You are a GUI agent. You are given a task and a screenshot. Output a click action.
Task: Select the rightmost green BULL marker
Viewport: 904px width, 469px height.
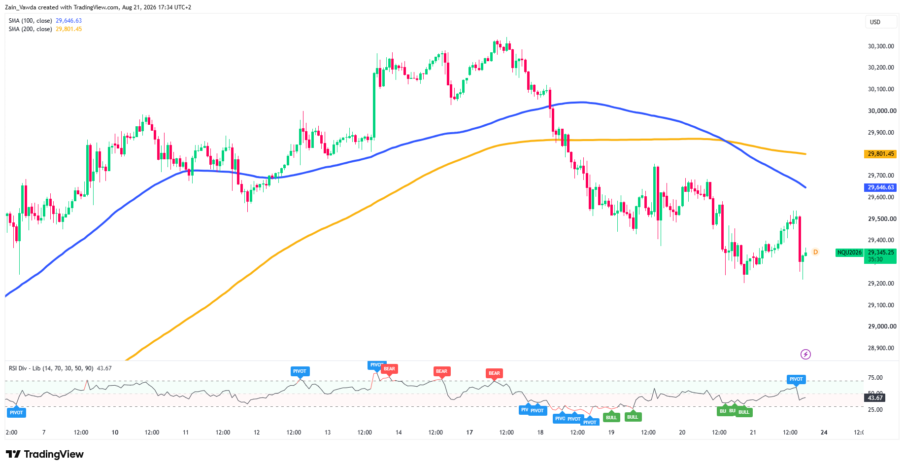tap(744, 412)
